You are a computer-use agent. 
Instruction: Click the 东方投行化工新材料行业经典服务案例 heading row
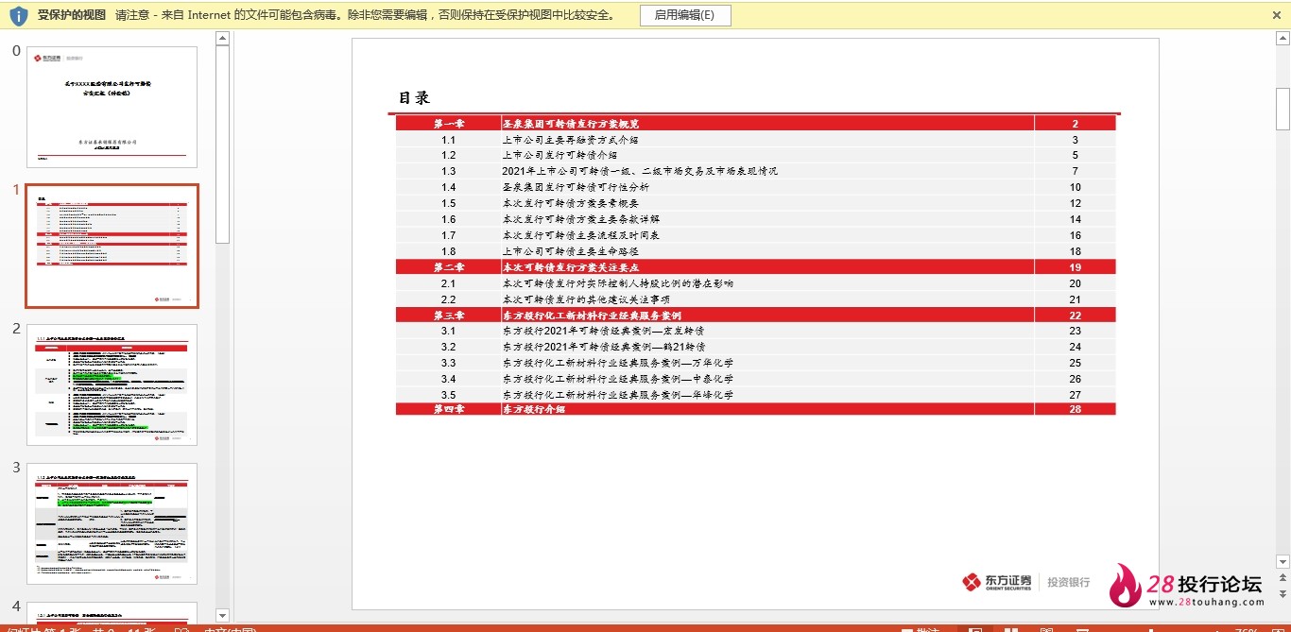(756, 316)
